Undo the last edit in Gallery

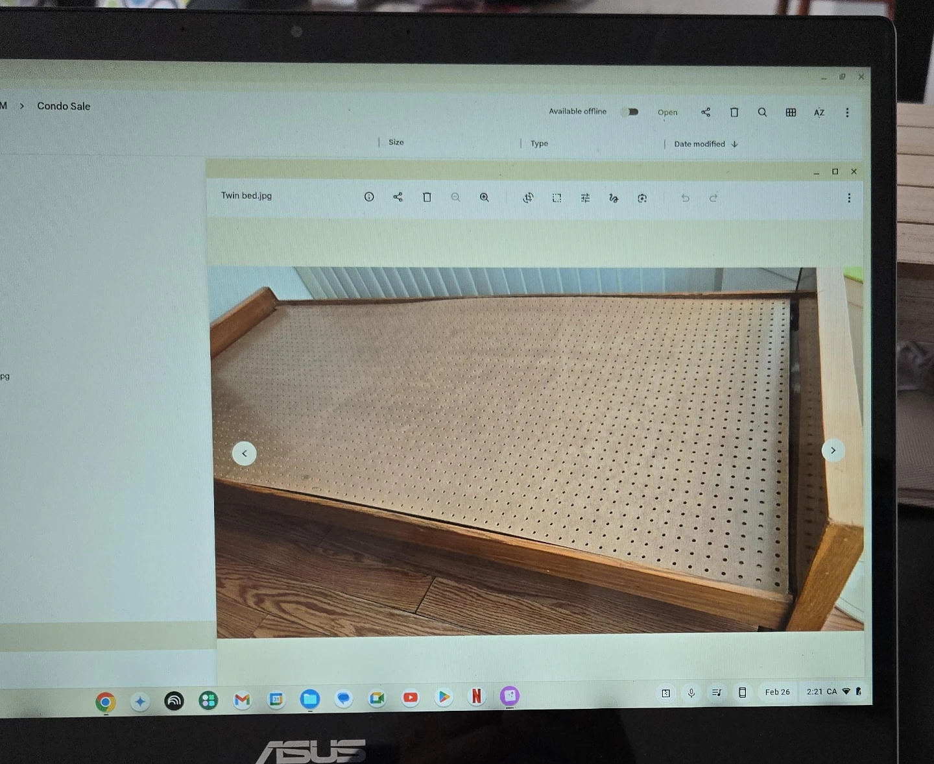click(685, 198)
